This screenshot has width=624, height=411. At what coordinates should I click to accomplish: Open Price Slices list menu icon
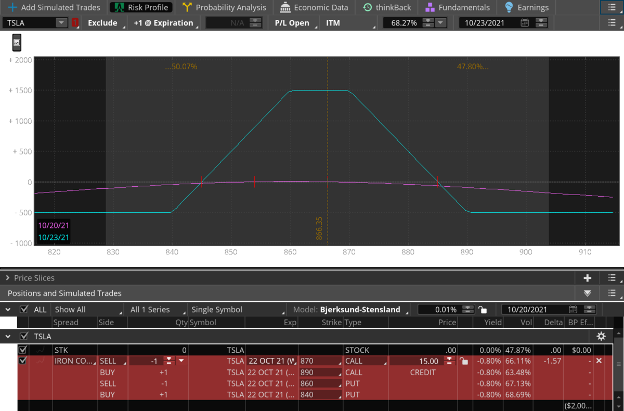pos(612,278)
